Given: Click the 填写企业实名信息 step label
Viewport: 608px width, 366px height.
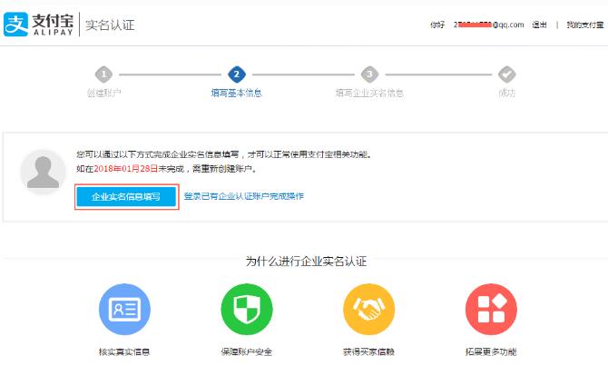Looking at the screenshot, I should (369, 93).
